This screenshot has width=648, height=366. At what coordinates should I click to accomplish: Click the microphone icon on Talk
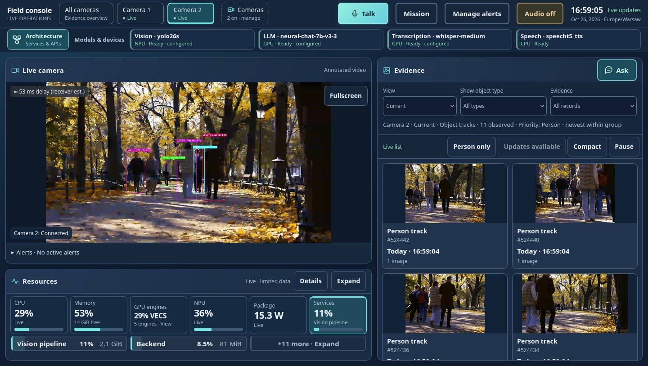point(355,14)
